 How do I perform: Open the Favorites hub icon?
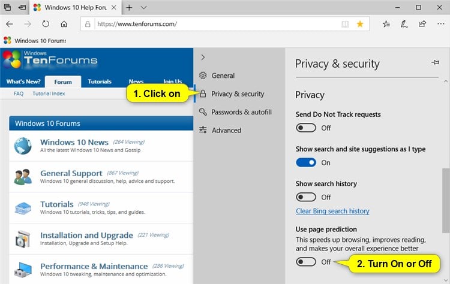coord(386,24)
